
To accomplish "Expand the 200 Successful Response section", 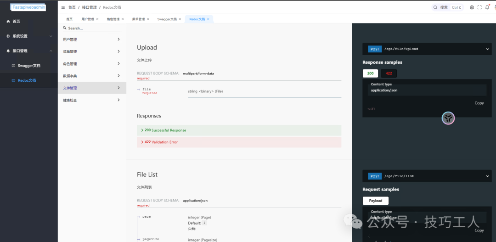I will click(239, 130).
